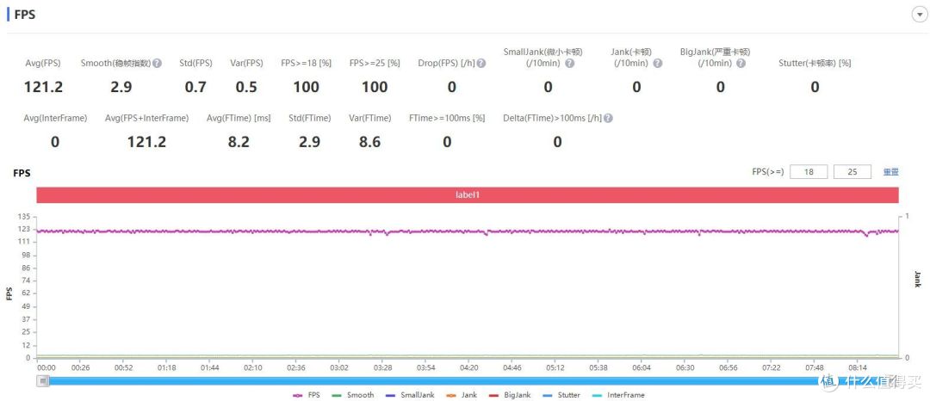930x401 pixels.
Task: Click the Avg(FPS+InterFrame) value 121.2
Action: 146,142
